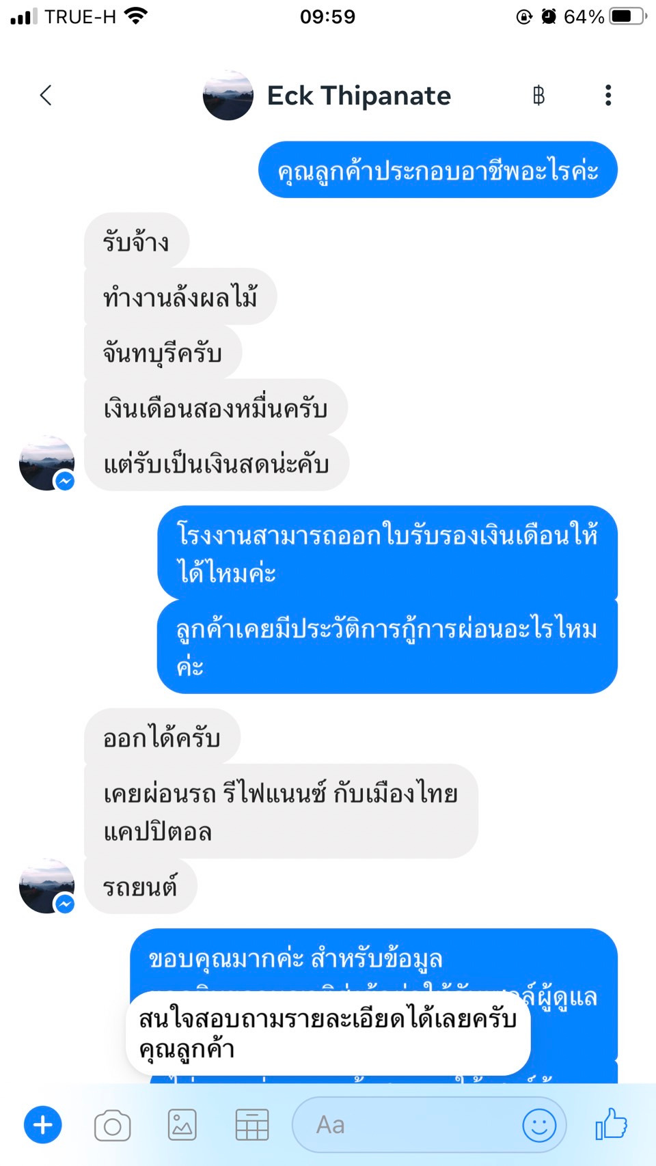The image size is (656, 1166).
Task: Open the emoji smiley picker
Action: [539, 1125]
